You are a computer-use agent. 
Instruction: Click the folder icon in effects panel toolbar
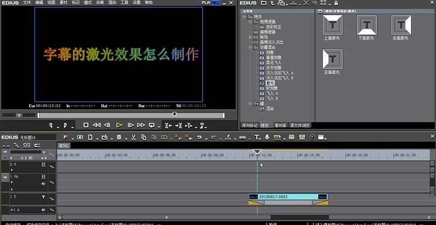264,3
